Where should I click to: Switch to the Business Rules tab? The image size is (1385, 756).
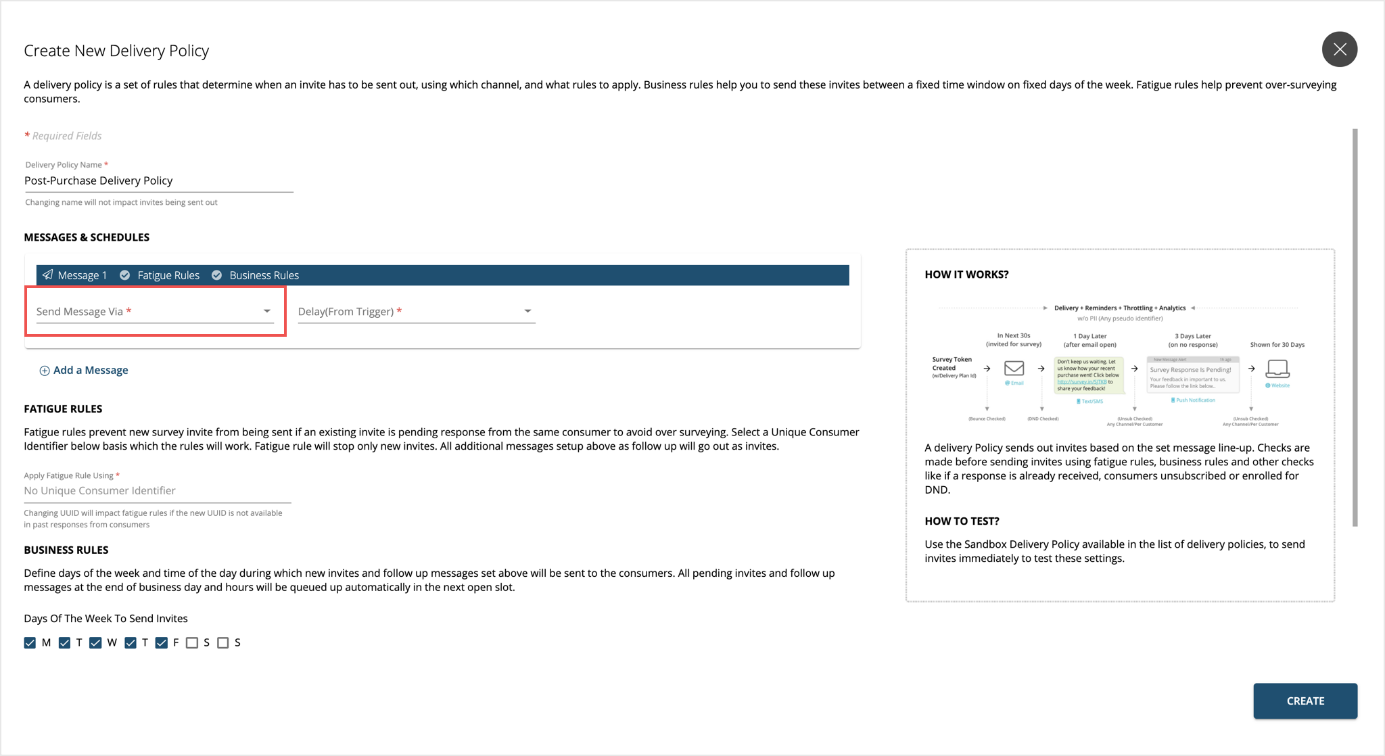click(x=264, y=274)
